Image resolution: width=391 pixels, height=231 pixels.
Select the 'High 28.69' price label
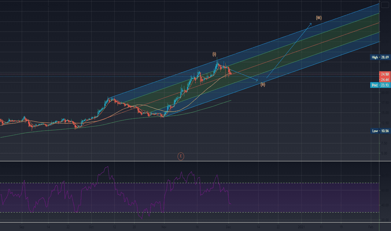(x=380, y=57)
